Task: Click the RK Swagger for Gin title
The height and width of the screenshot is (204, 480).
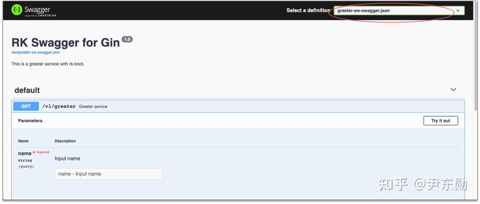Action: [x=66, y=43]
